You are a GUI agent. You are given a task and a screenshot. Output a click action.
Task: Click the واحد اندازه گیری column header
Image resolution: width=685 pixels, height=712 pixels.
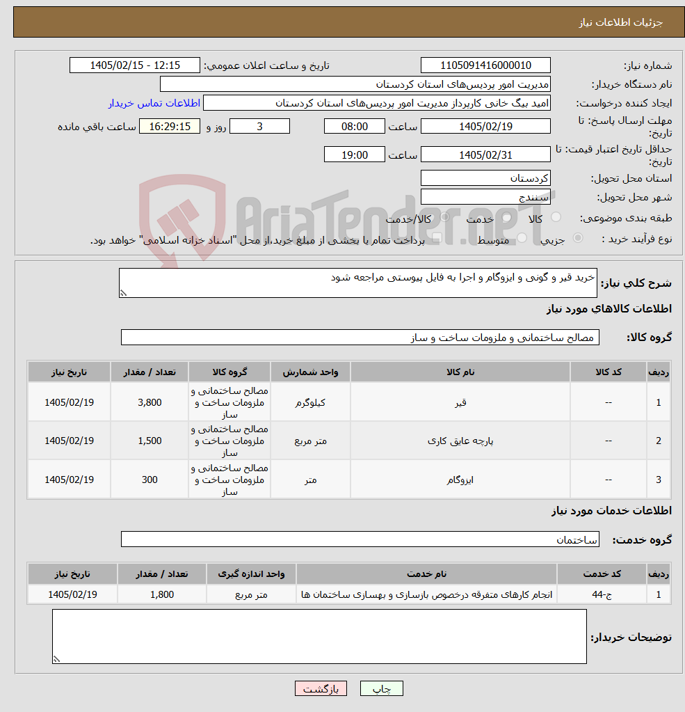click(x=251, y=574)
